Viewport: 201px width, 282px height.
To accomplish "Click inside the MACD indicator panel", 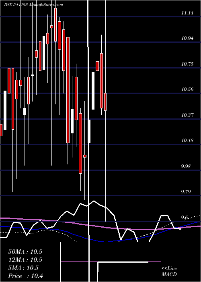I will point(111,262).
